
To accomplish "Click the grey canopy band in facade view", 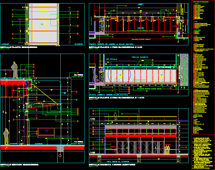I will (141, 127).
